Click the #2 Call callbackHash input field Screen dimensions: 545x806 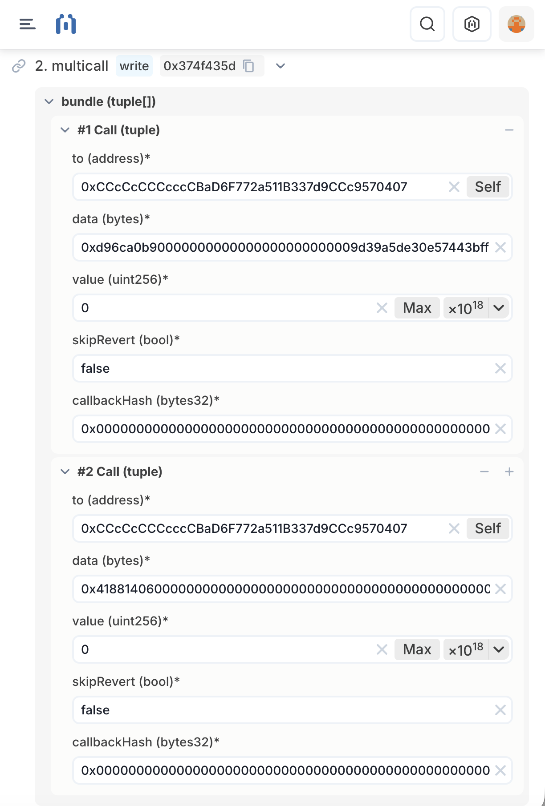(285, 770)
